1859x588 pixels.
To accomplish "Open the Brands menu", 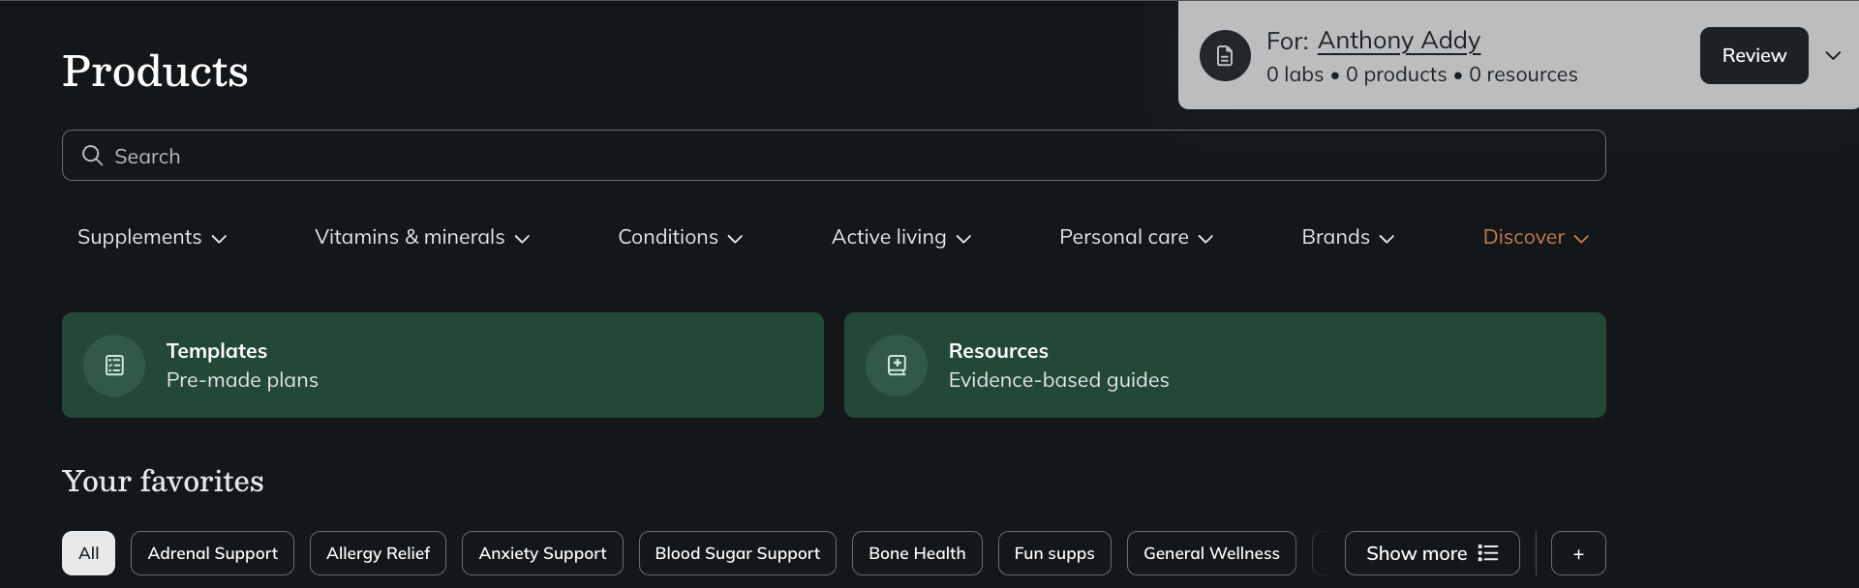I will (x=1348, y=238).
